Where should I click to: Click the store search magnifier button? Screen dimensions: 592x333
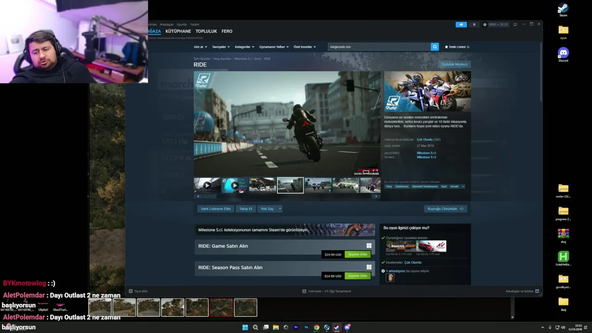[x=435, y=47]
